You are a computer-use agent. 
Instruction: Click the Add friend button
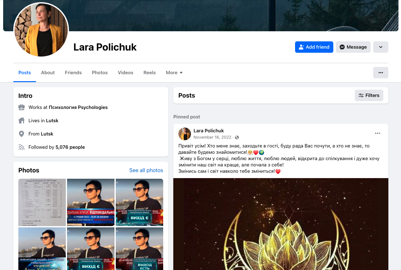314,47
